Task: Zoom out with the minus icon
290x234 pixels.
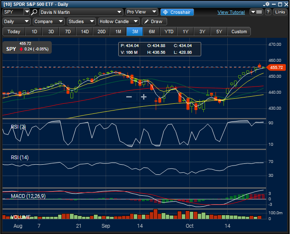Action: tap(129, 97)
